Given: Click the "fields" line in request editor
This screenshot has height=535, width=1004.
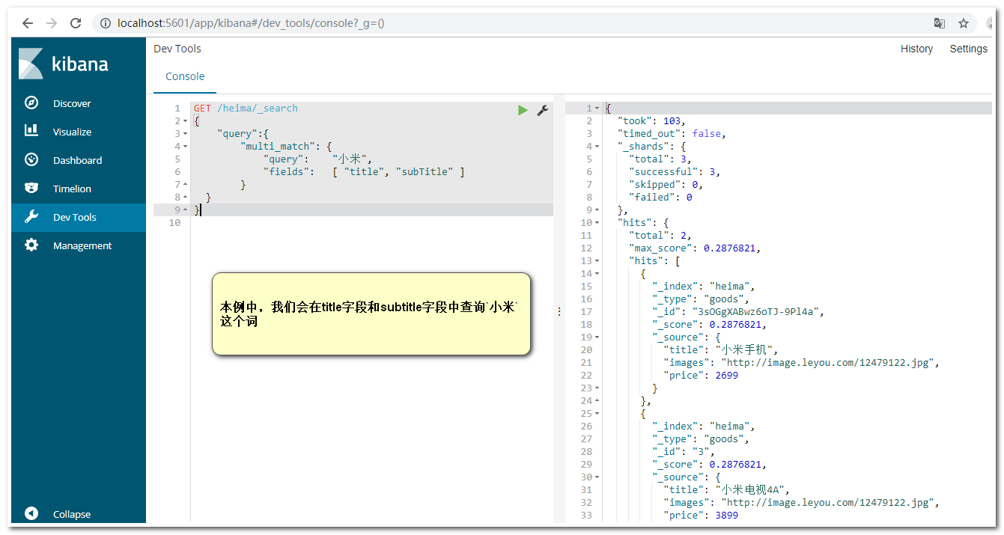Looking at the screenshot, I should point(364,172).
